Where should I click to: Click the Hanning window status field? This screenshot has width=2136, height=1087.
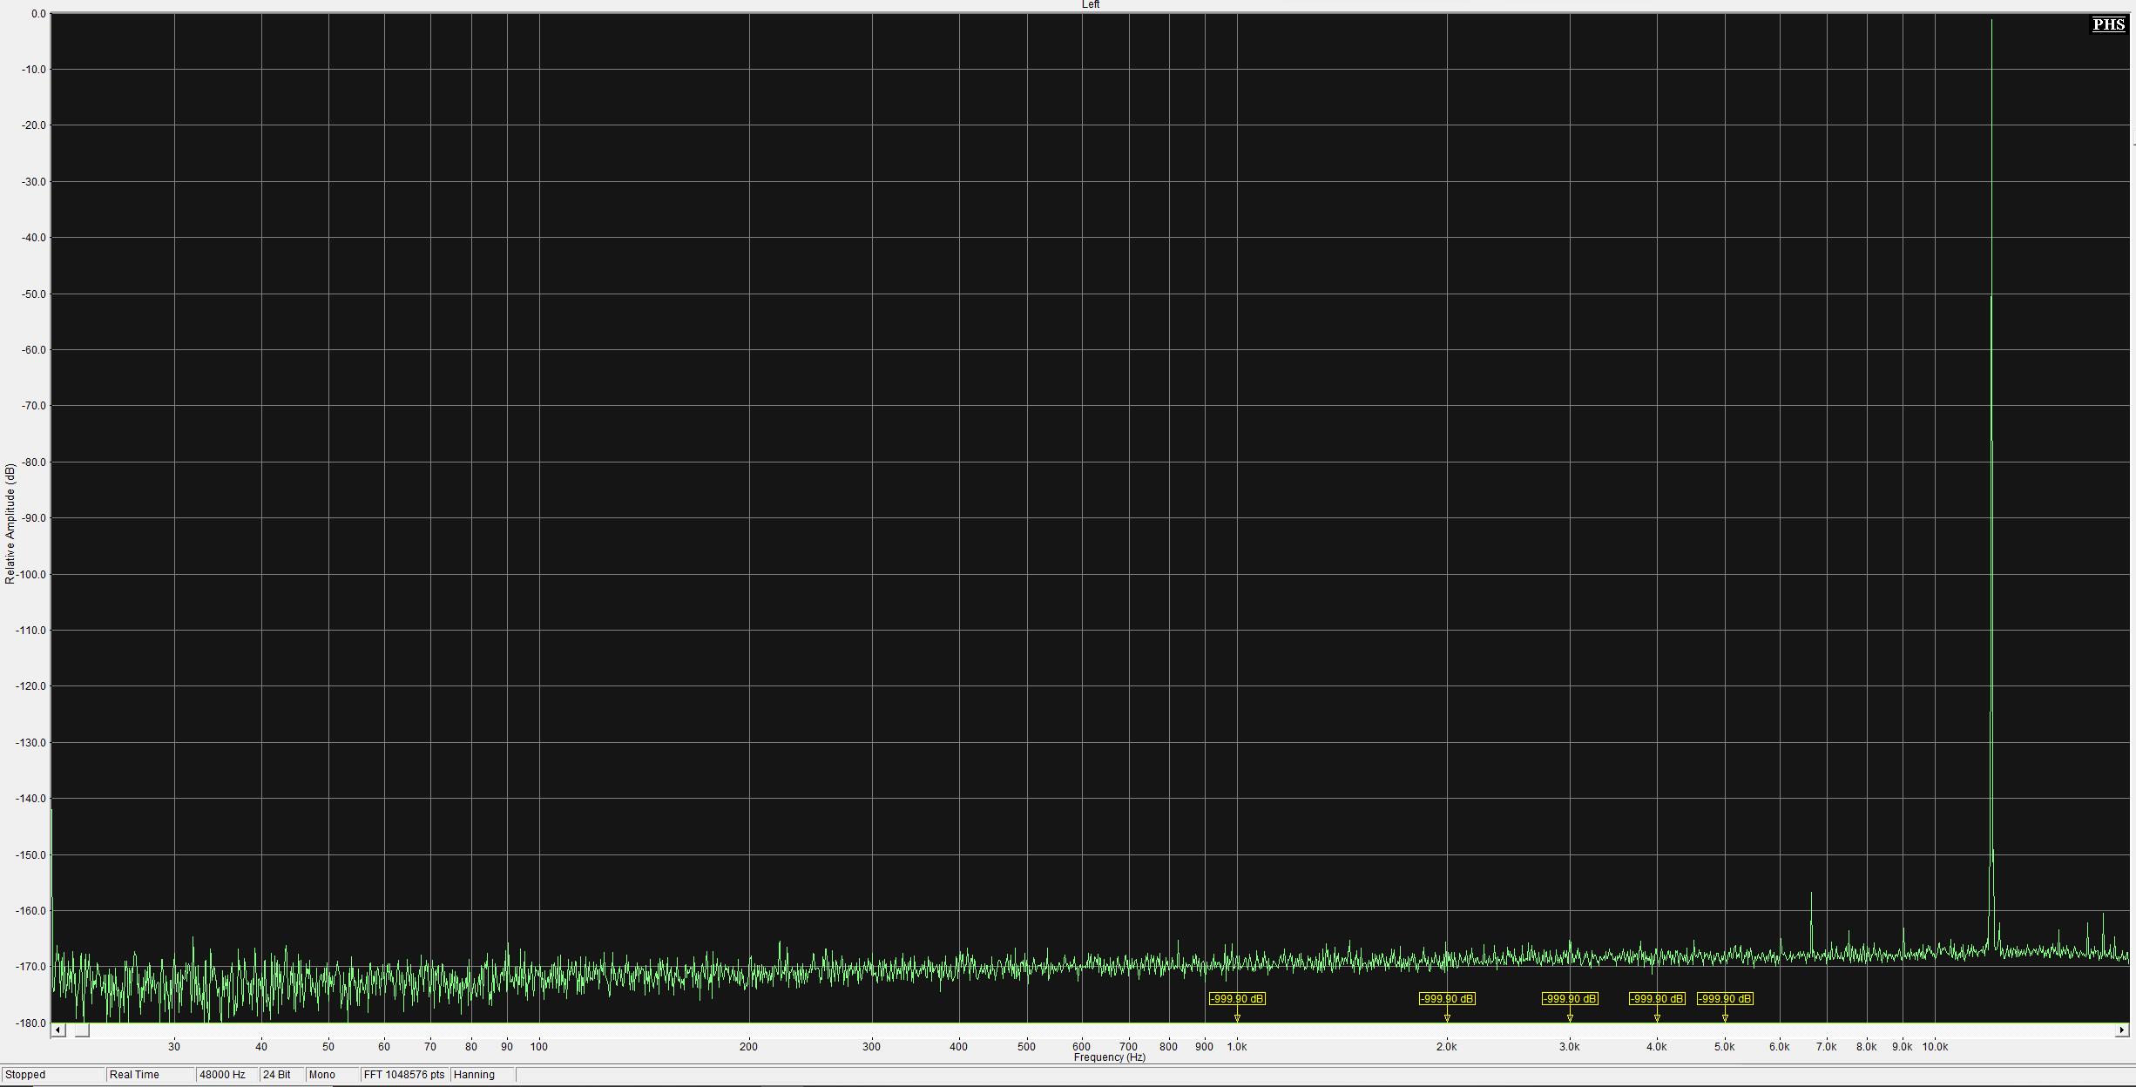click(x=483, y=1075)
